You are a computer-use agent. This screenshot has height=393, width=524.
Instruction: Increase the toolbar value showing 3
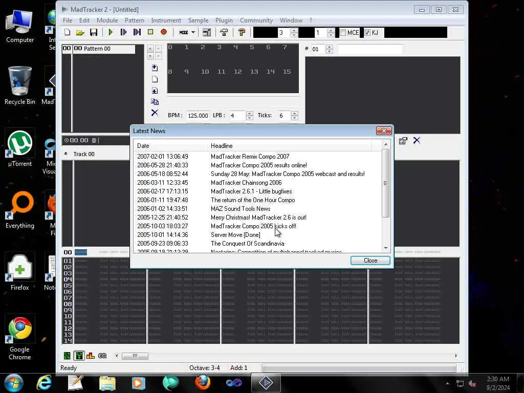tap(294, 30)
